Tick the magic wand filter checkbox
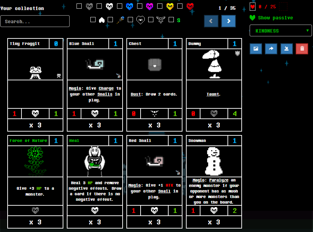313x232 pixels. click(110, 20)
